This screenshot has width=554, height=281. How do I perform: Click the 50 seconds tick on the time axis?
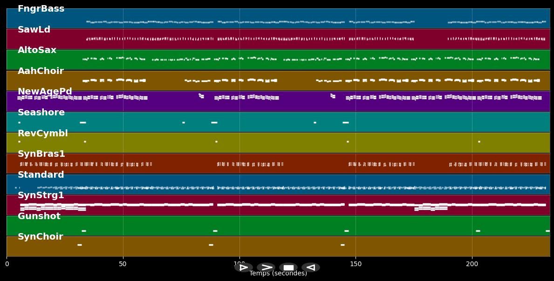click(x=123, y=264)
